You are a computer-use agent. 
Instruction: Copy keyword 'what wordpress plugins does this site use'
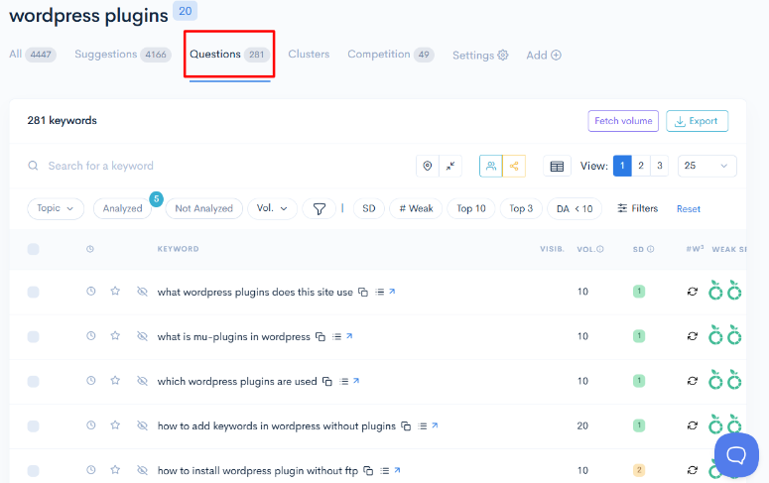(363, 292)
